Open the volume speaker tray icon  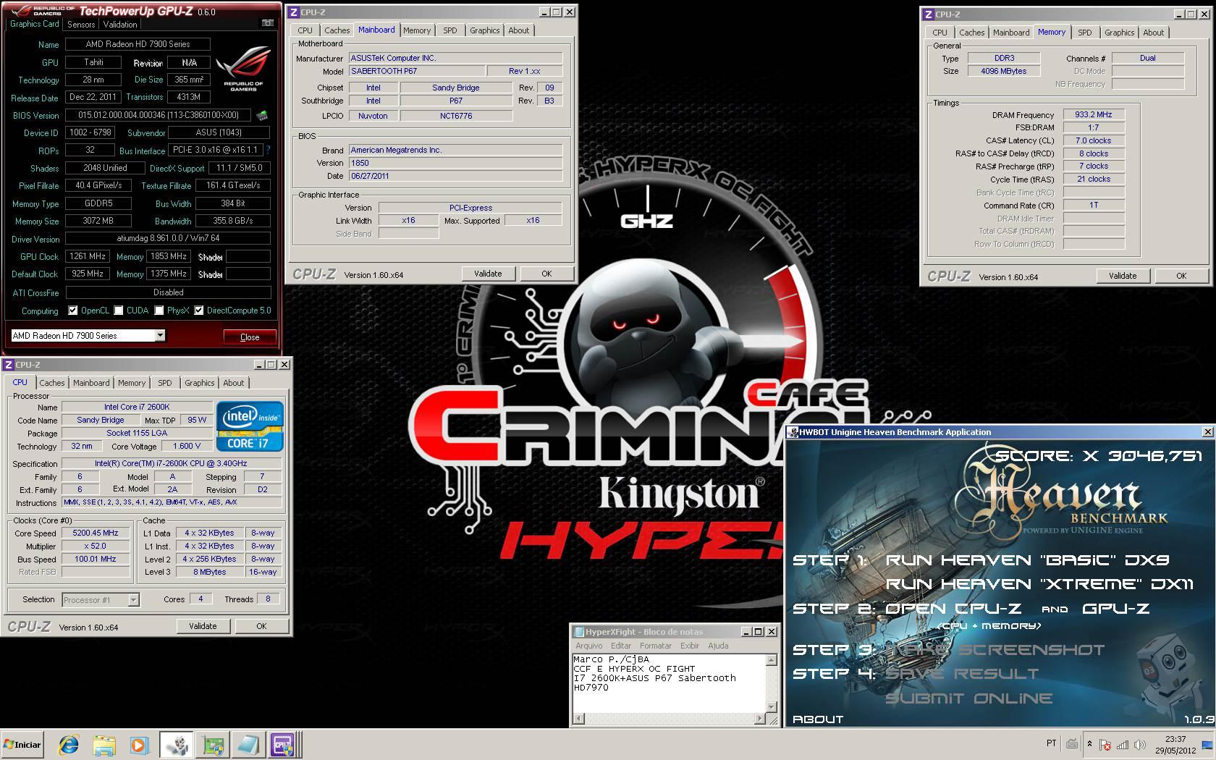pyautogui.click(x=1140, y=744)
